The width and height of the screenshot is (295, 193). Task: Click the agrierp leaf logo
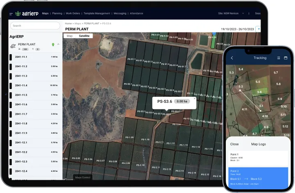click(18, 14)
